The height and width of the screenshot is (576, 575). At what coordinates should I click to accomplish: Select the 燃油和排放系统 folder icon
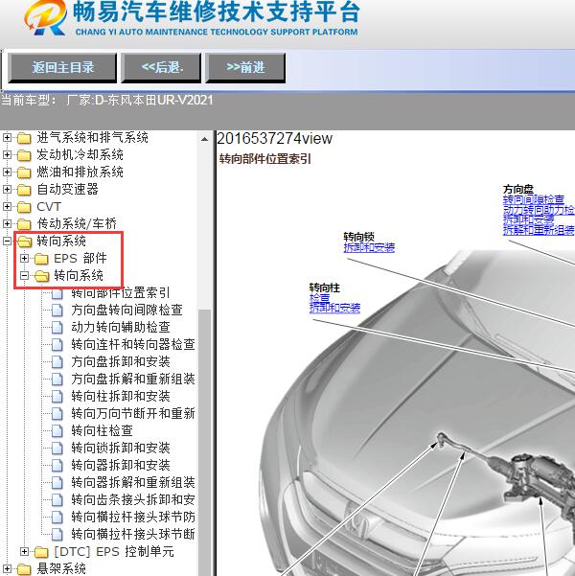24,173
